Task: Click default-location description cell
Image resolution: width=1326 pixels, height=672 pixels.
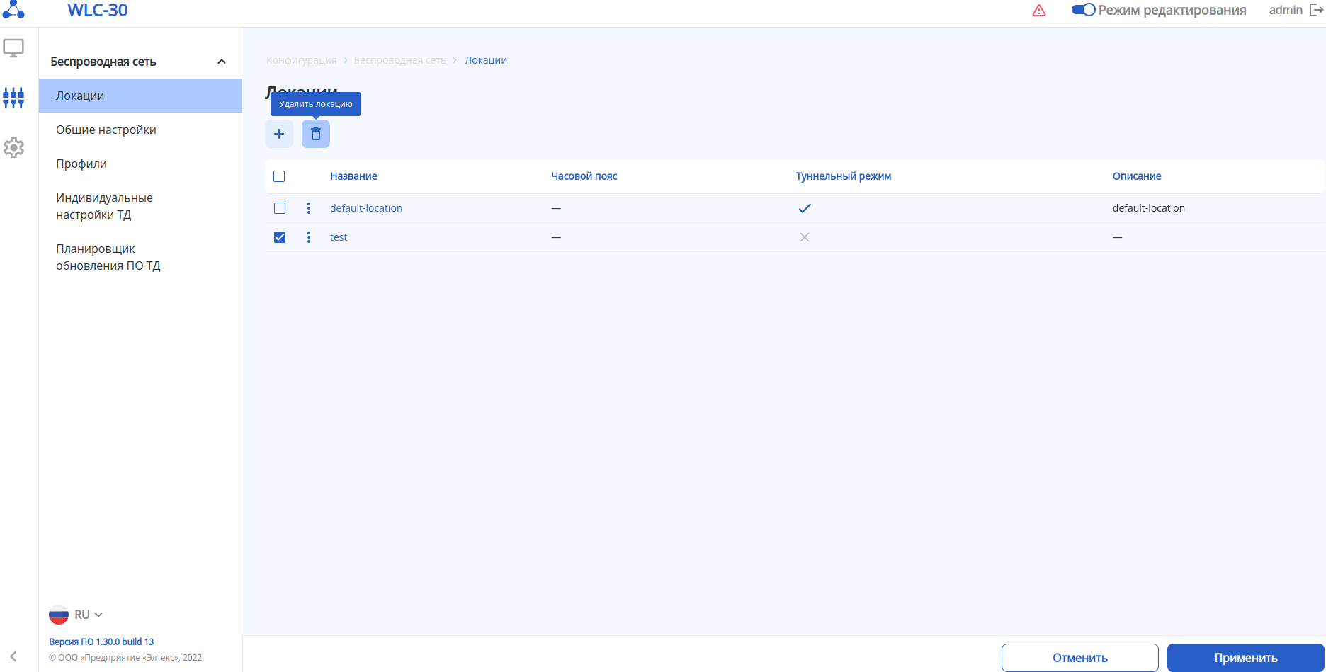Action: (1149, 208)
